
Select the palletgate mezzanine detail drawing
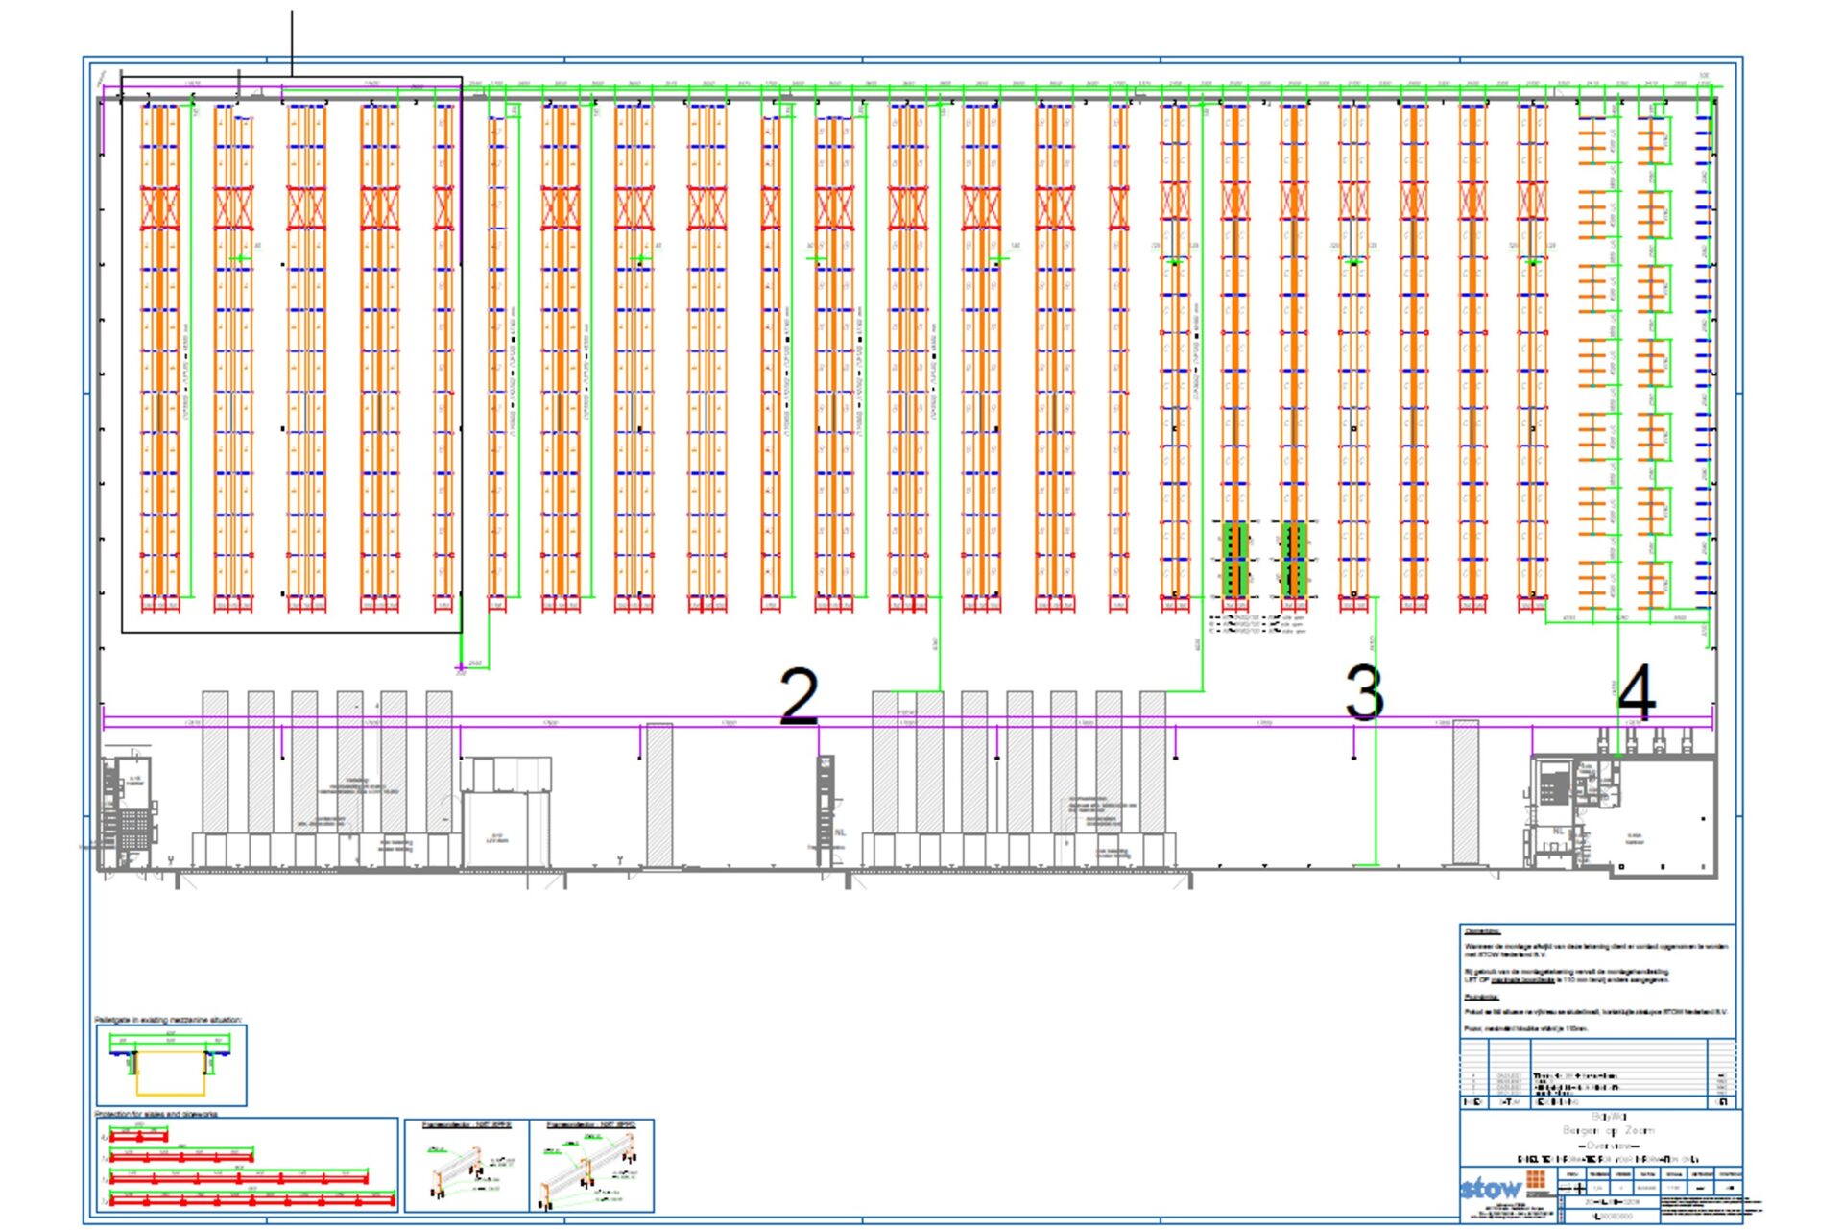coord(171,1066)
